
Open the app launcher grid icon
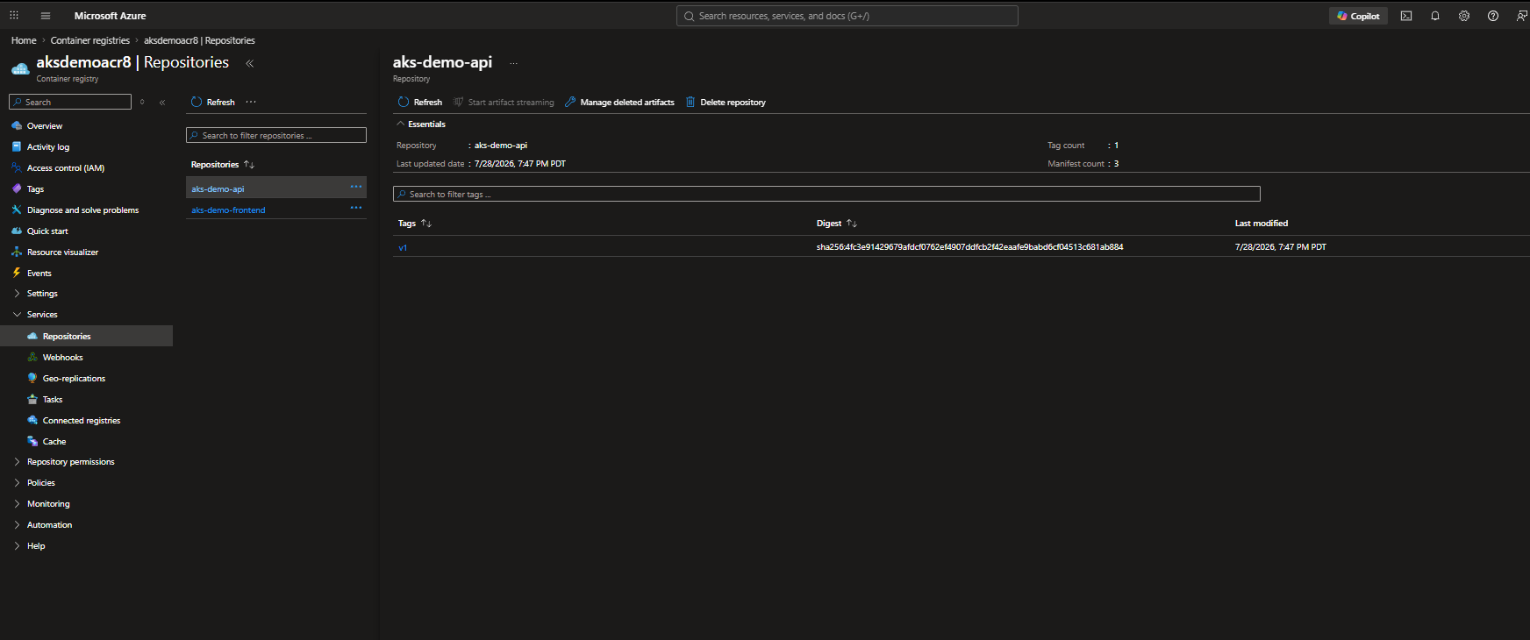pyautogui.click(x=14, y=16)
